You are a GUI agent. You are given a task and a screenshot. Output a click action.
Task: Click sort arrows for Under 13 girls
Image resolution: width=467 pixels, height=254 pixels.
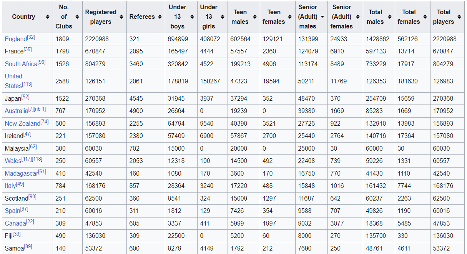pyautogui.click(x=223, y=17)
